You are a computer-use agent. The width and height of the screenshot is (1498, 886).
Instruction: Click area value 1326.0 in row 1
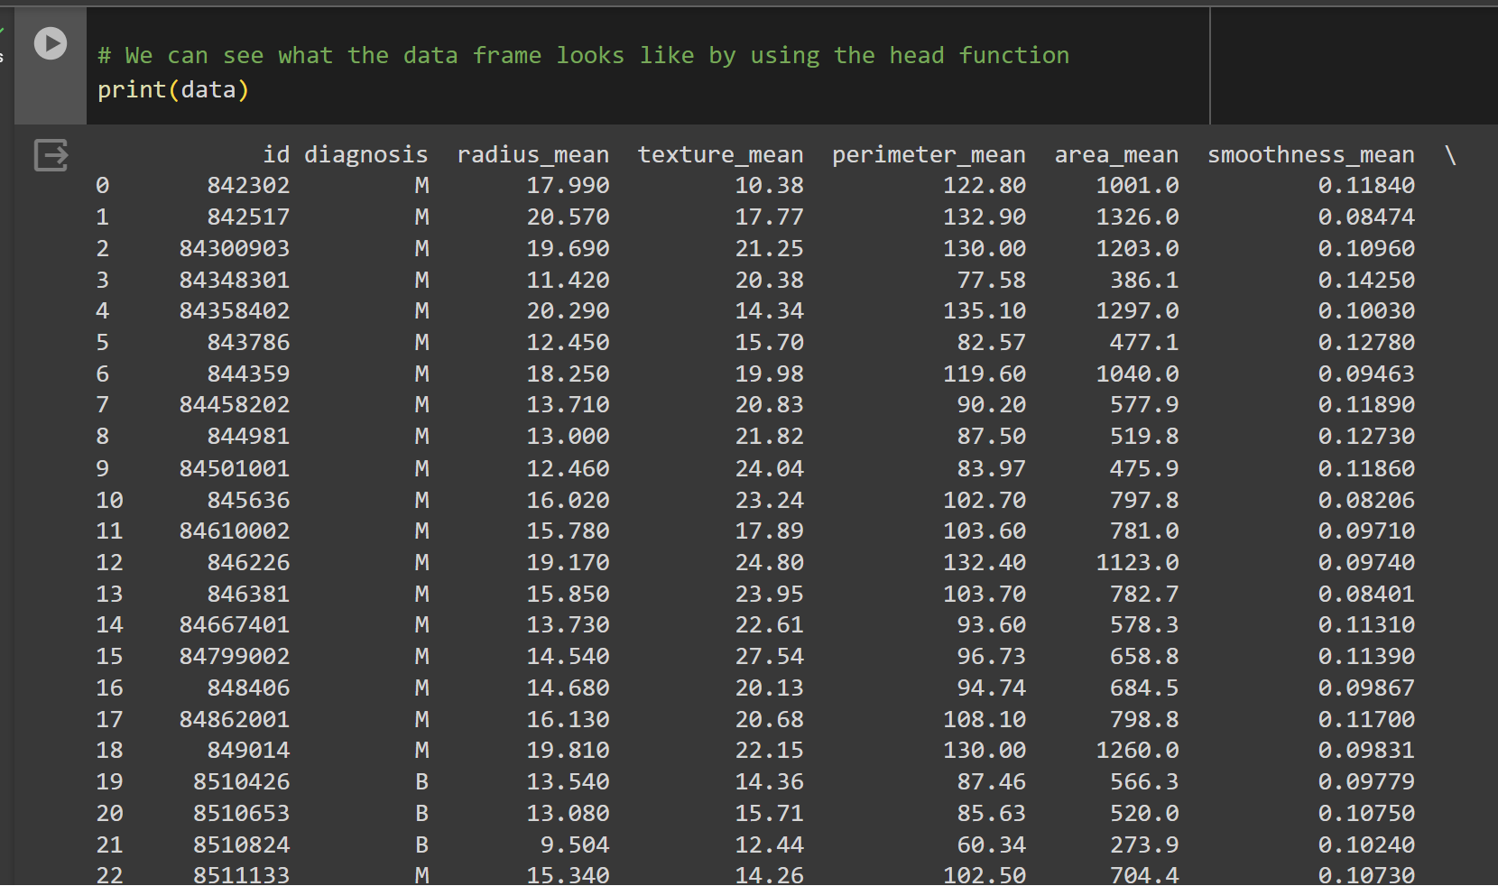(x=1137, y=217)
